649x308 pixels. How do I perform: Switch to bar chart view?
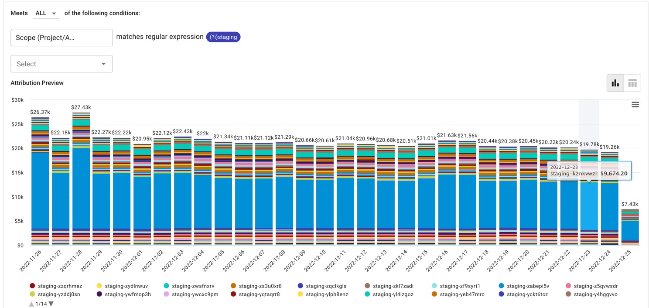click(x=615, y=83)
